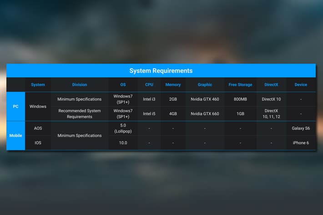Select the "AOS" system cell

point(38,128)
